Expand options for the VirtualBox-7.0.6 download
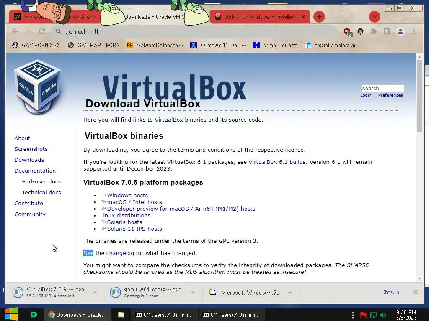This screenshot has width=429, height=321. pyautogui.click(x=95, y=292)
